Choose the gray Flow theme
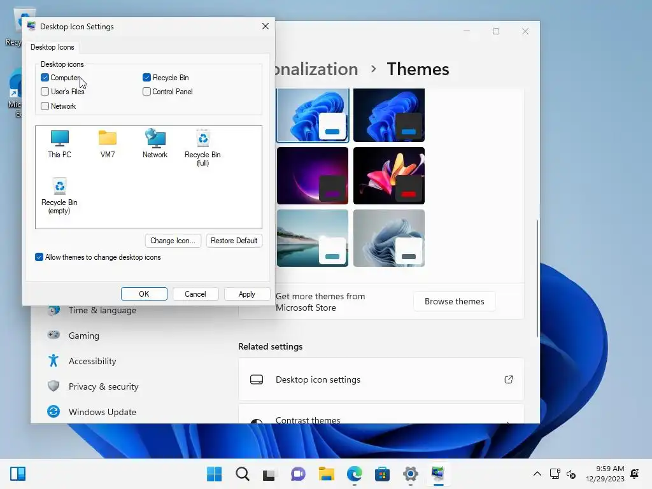The width and height of the screenshot is (652, 489). click(389, 238)
